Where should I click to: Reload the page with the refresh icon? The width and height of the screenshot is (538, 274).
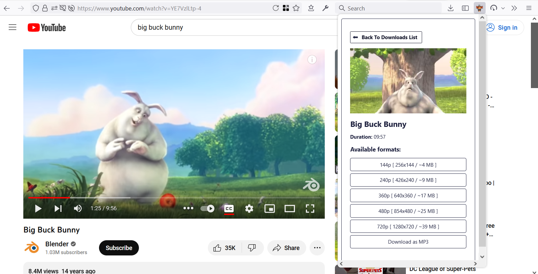tap(276, 8)
